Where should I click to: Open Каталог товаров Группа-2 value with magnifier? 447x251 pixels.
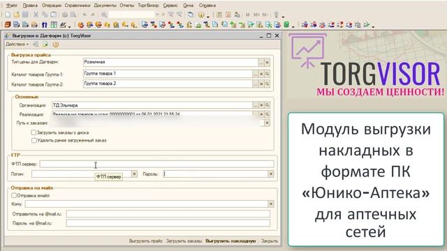pyautogui.click(x=267, y=84)
